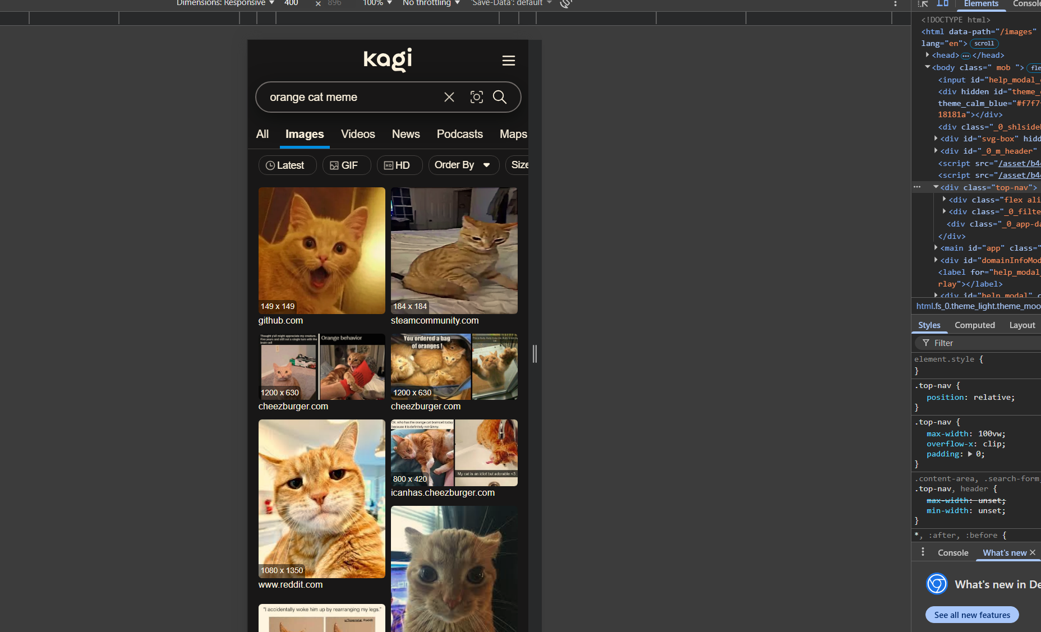The height and width of the screenshot is (632, 1041).
Task: Open the No throttling dropdown
Action: point(431,3)
